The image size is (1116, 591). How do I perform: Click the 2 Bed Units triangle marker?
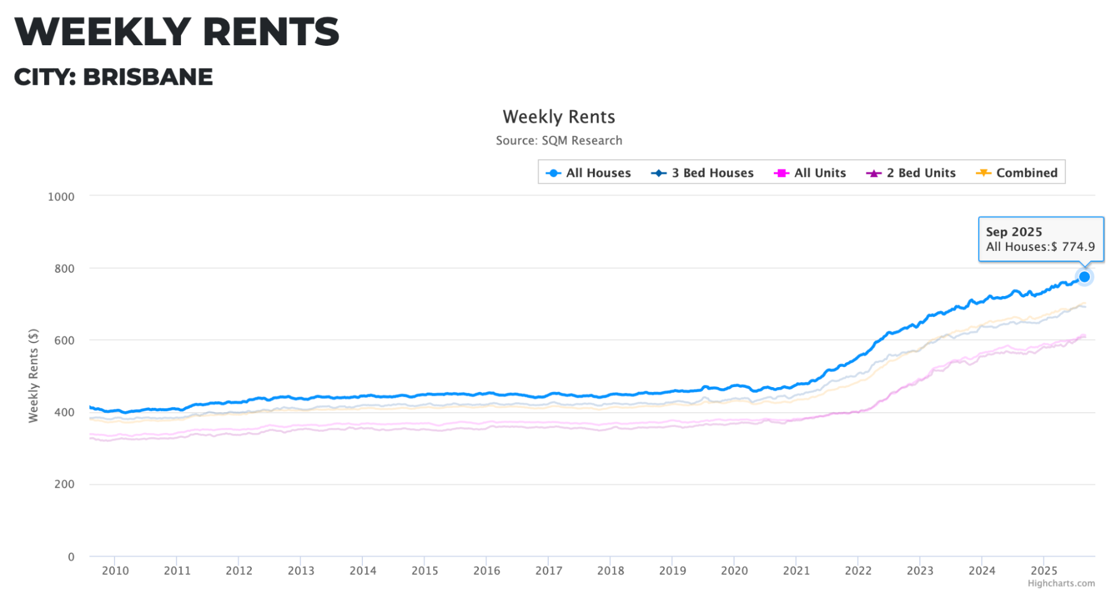coord(873,173)
